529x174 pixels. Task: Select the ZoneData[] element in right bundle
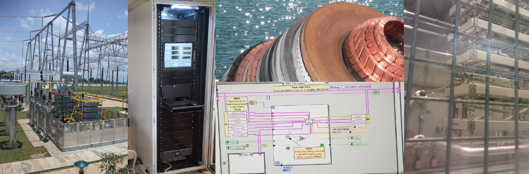point(359,122)
